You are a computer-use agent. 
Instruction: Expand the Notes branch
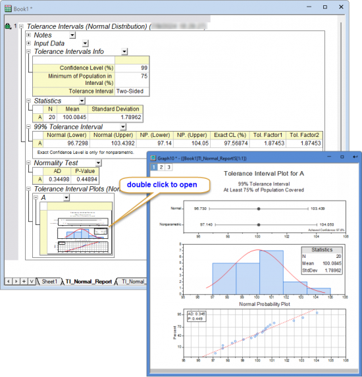28,35
